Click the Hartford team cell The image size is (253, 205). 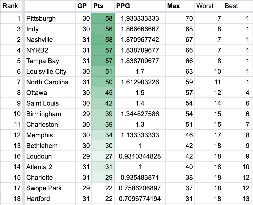[x=50, y=199]
